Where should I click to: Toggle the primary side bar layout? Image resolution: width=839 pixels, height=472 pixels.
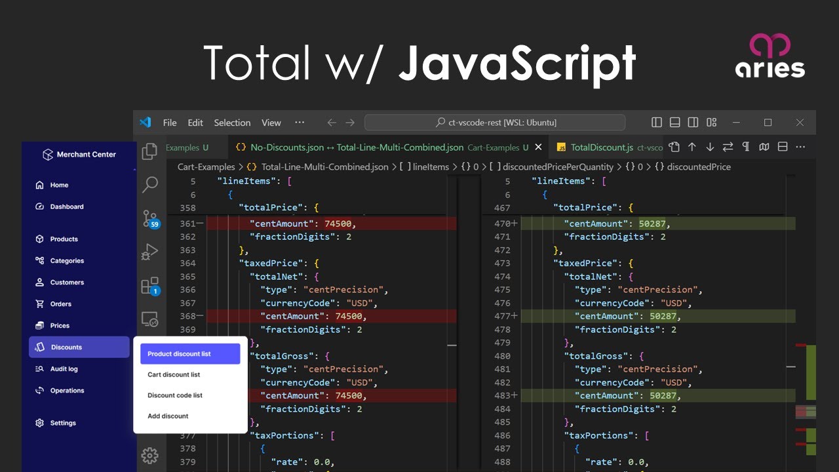coord(657,123)
